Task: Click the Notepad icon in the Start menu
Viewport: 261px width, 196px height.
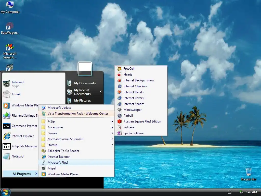Action: (x=7, y=156)
